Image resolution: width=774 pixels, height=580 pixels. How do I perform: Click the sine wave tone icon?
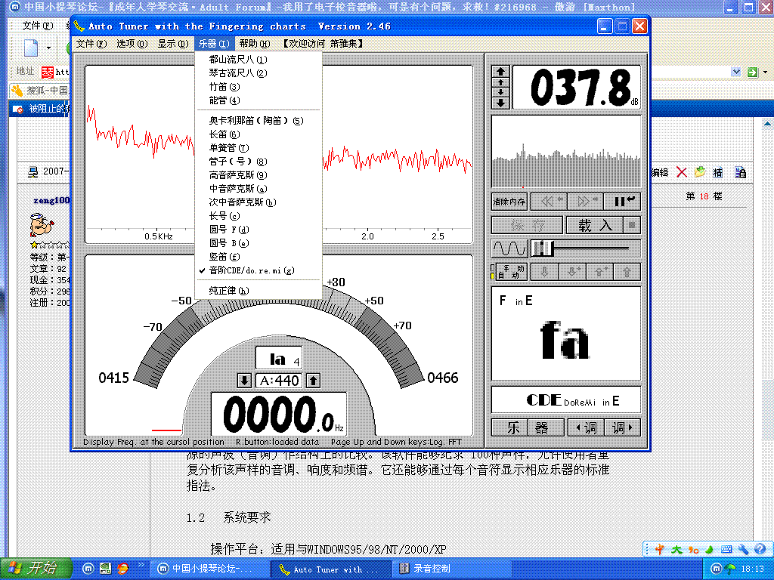point(509,248)
